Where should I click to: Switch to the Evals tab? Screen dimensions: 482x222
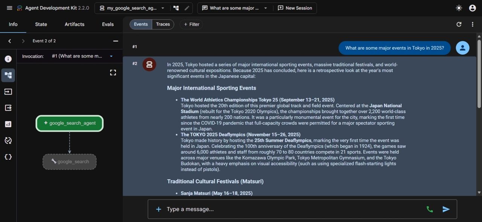pos(108,24)
